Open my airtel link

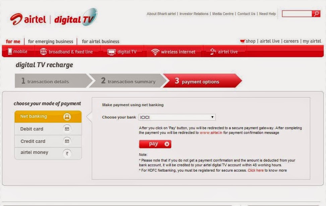pos(312,41)
